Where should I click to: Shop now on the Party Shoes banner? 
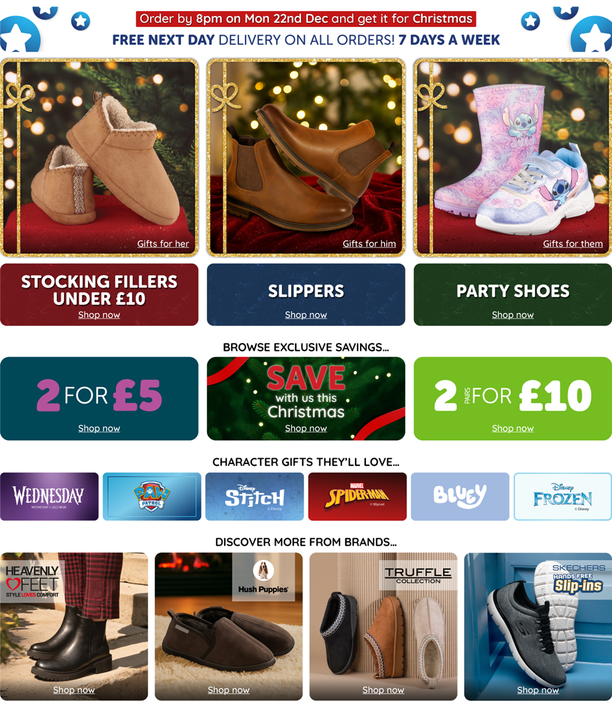pyautogui.click(x=513, y=315)
